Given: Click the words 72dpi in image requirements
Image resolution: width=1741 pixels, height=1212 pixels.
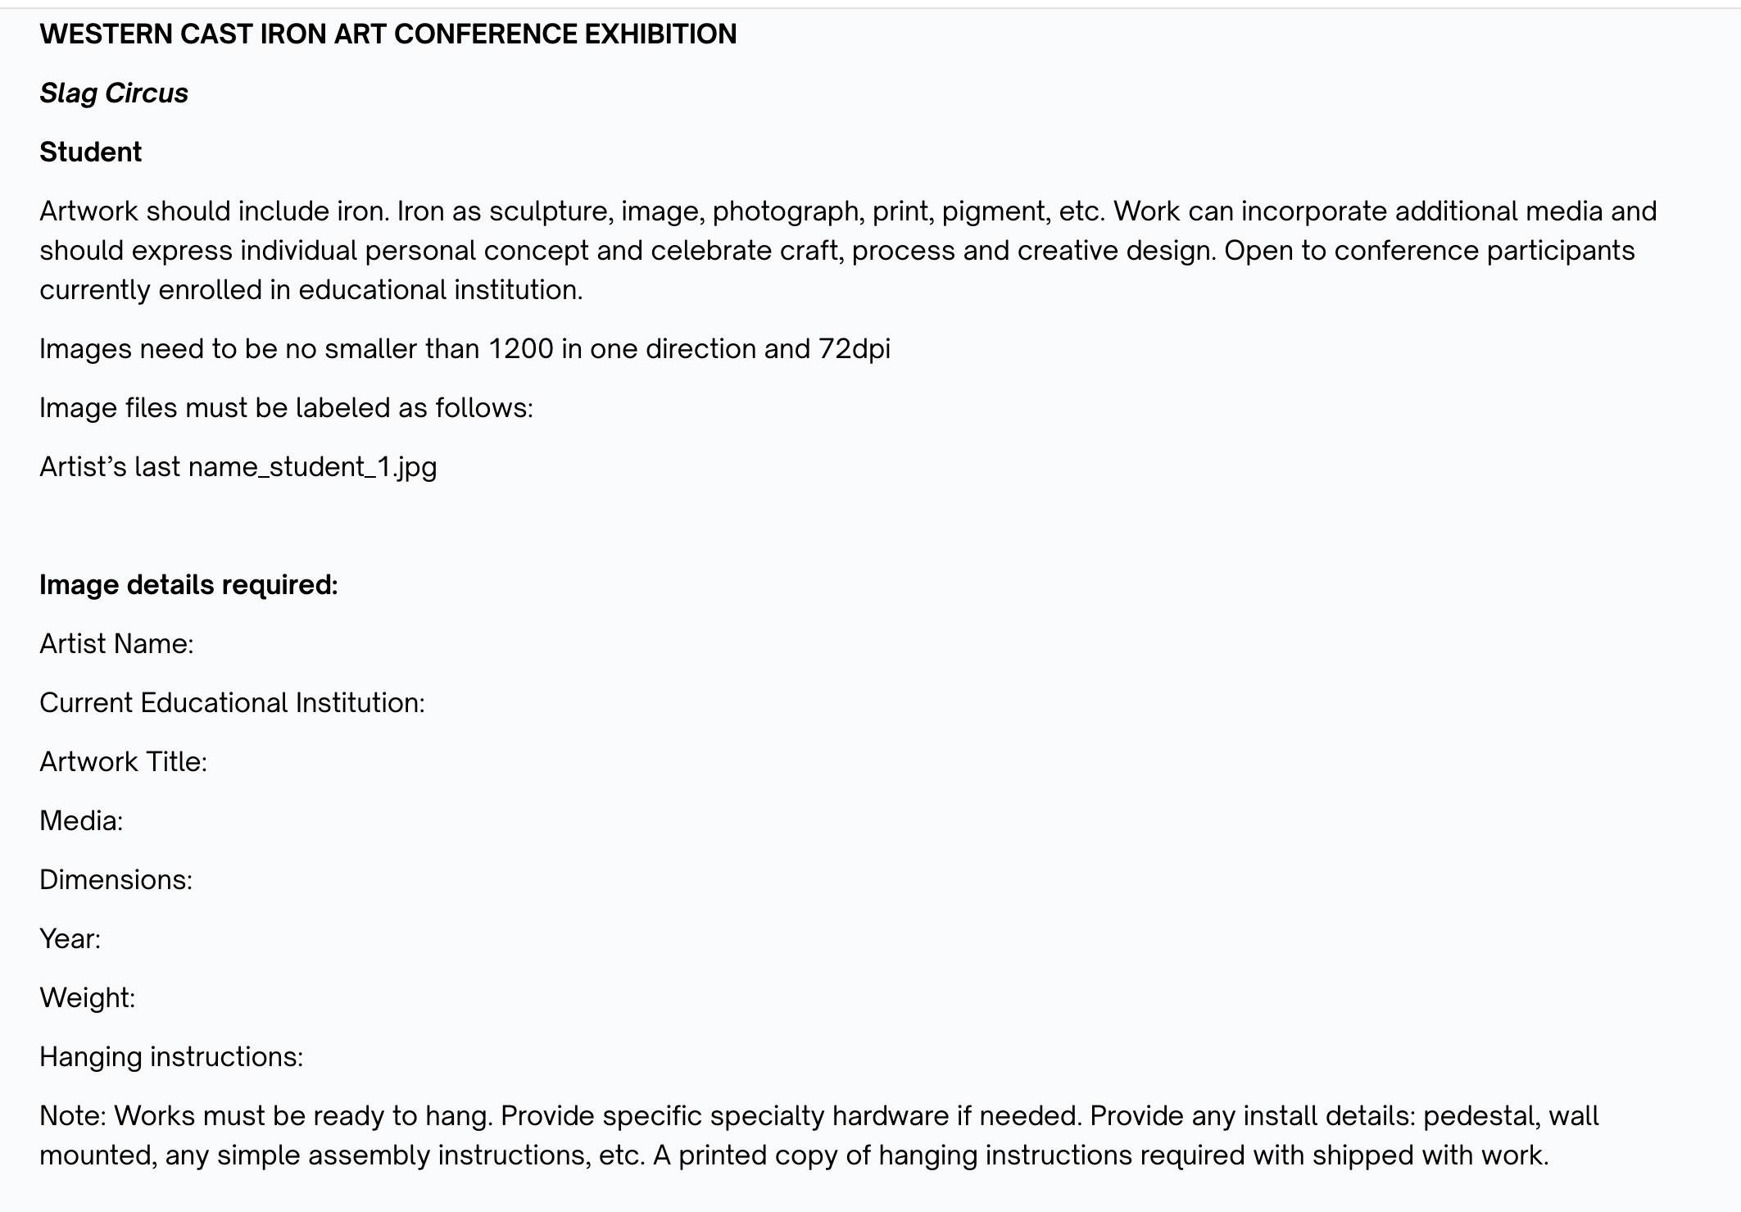Looking at the screenshot, I should 854,349.
